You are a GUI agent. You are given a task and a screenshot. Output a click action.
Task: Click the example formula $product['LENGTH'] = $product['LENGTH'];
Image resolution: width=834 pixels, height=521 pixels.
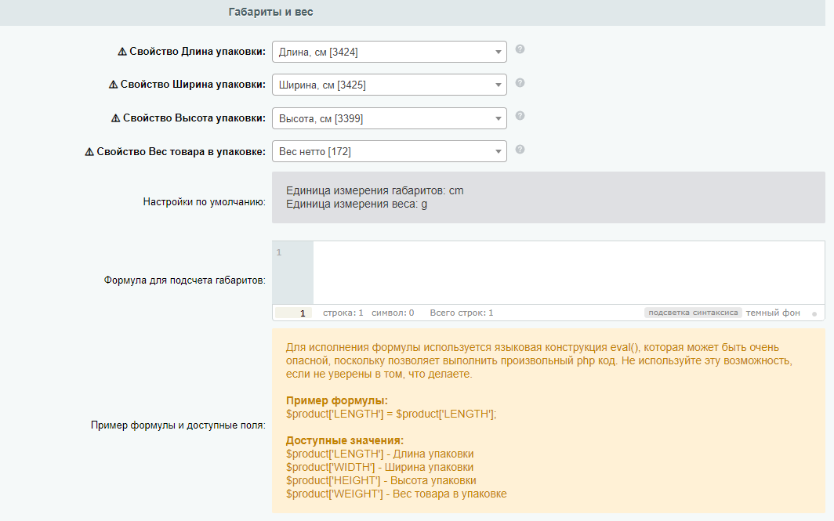pyautogui.click(x=391, y=414)
